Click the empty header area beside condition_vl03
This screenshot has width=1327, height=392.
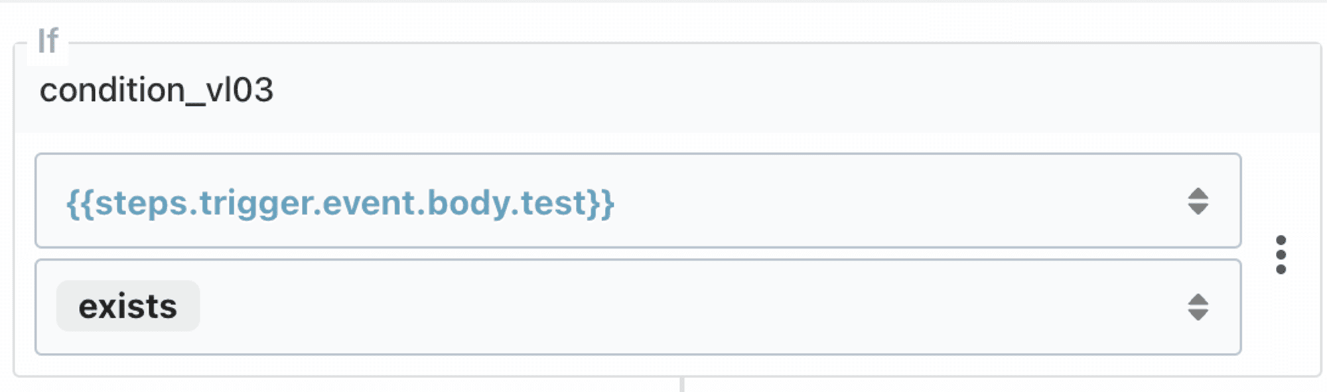[796, 89]
